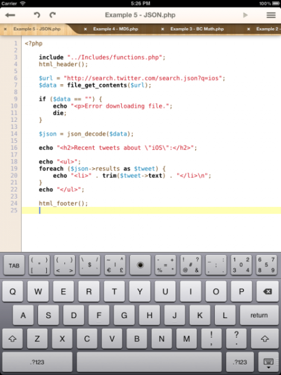Viewport: 281px width, 375px height.
Task: Tap the TAB key
Action: click(14, 266)
